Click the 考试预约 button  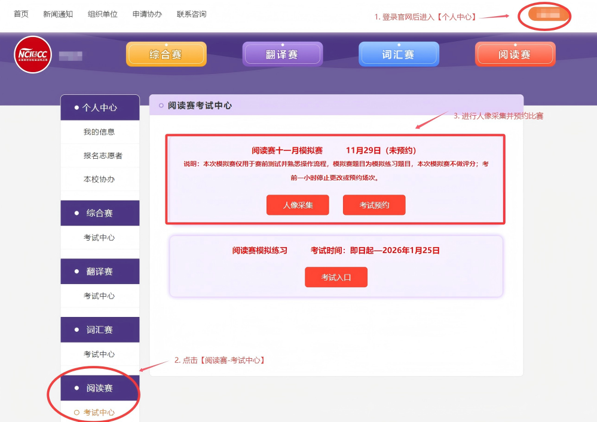374,205
